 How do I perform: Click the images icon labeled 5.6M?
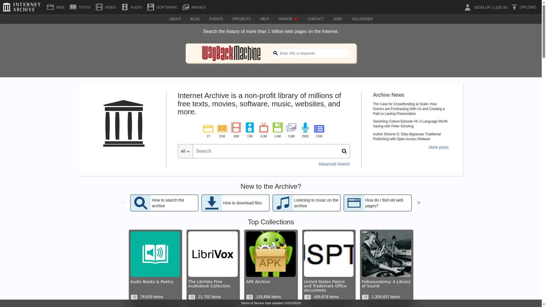[291, 128]
